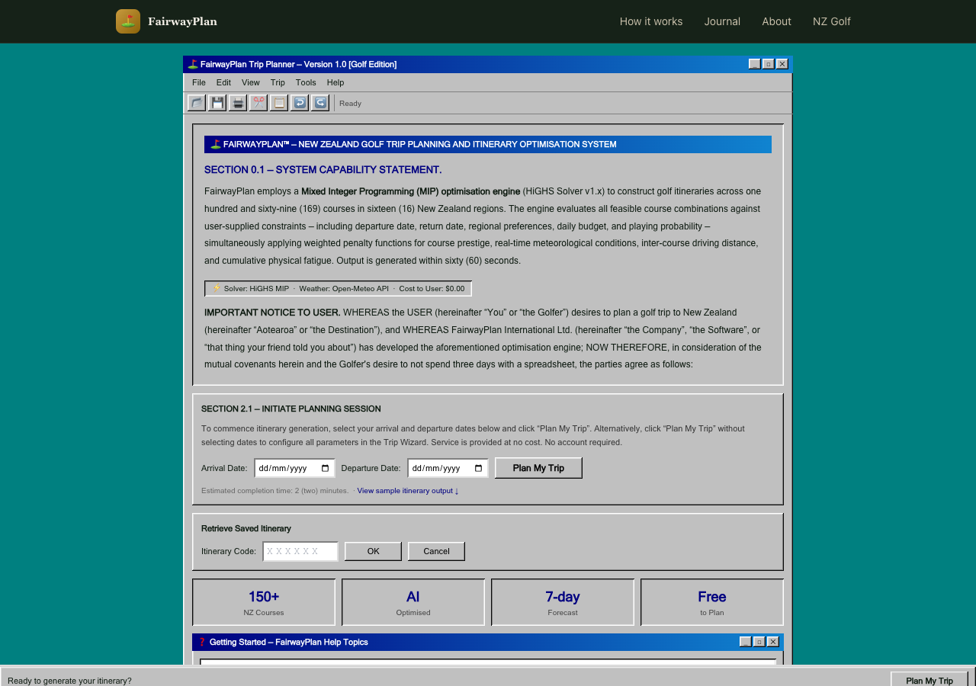Click OK to retrieve saved itinerary
976x686 pixels.
[373, 551]
